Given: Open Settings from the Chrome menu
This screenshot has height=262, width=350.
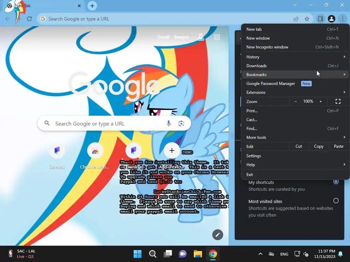Looking at the screenshot, I should tap(295, 156).
